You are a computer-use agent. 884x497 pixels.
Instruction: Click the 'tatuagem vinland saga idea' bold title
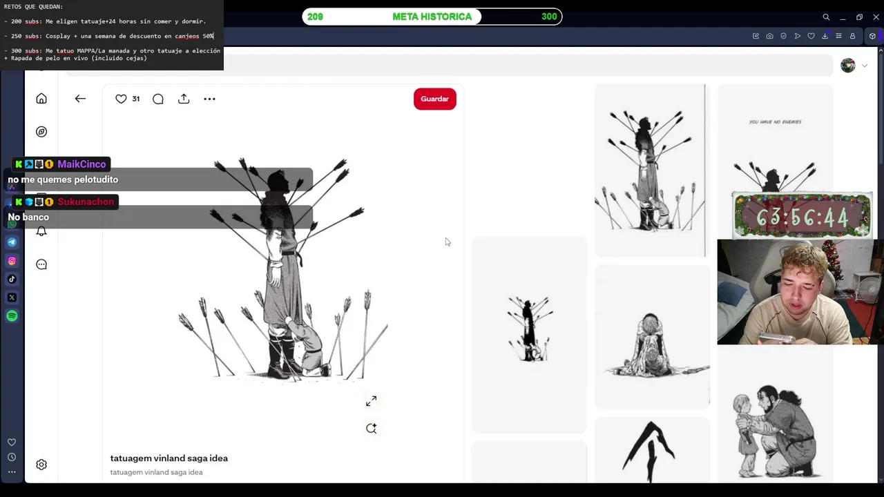coord(169,458)
